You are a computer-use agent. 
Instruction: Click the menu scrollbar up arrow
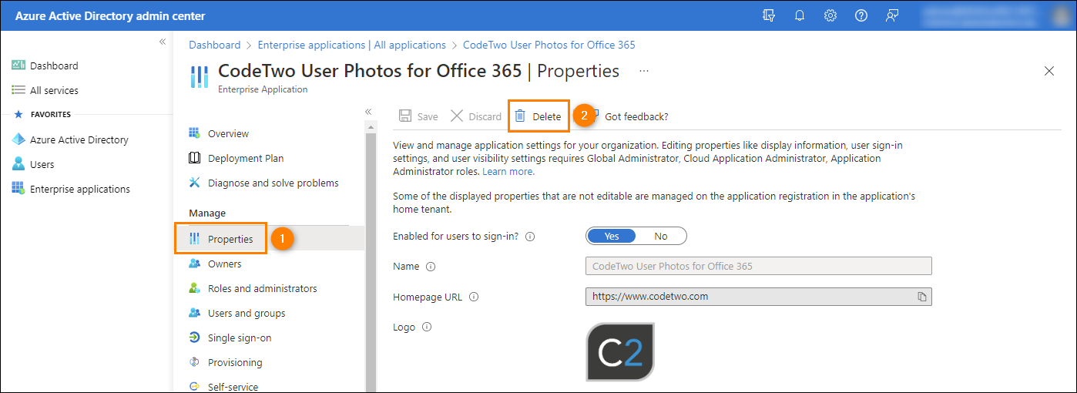click(371, 126)
